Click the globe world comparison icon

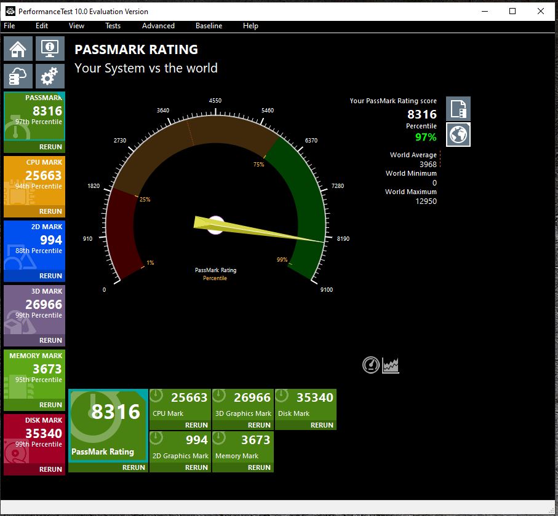(x=458, y=135)
